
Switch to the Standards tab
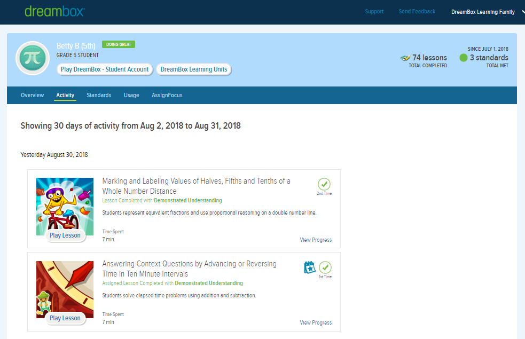[99, 96]
